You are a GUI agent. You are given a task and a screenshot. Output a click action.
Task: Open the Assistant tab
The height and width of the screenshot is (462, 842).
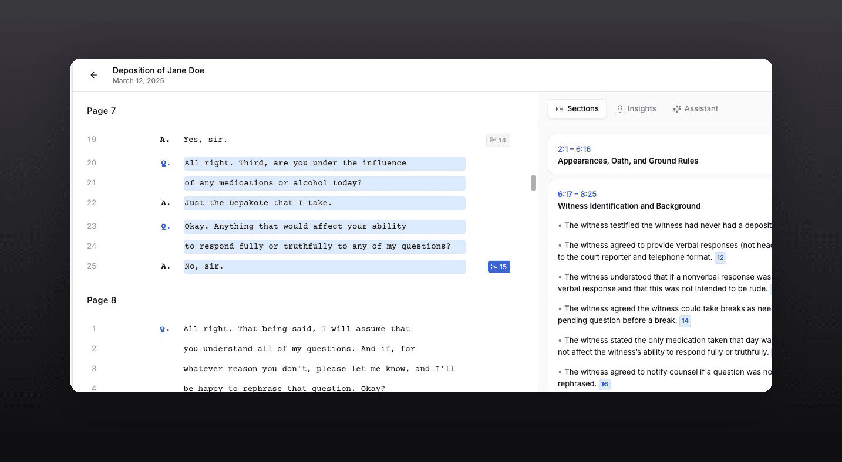[x=695, y=109]
